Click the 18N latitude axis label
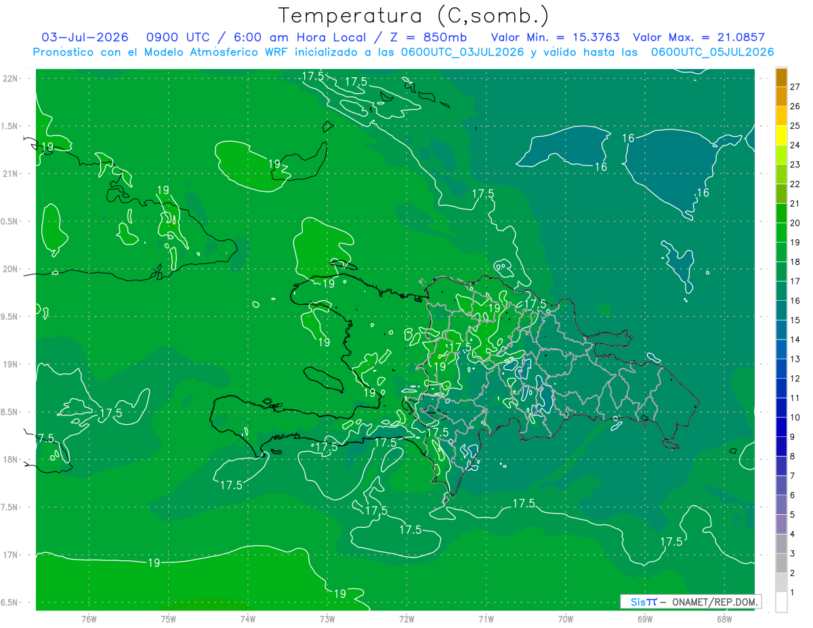The height and width of the screenshot is (628, 813). (9, 459)
